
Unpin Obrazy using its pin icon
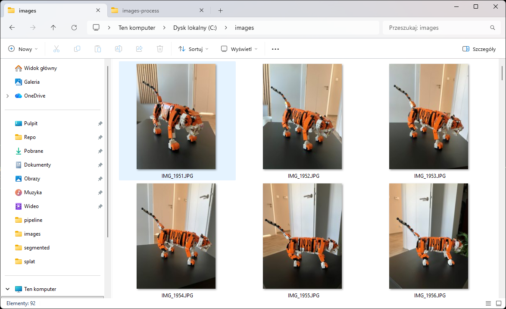pos(100,179)
